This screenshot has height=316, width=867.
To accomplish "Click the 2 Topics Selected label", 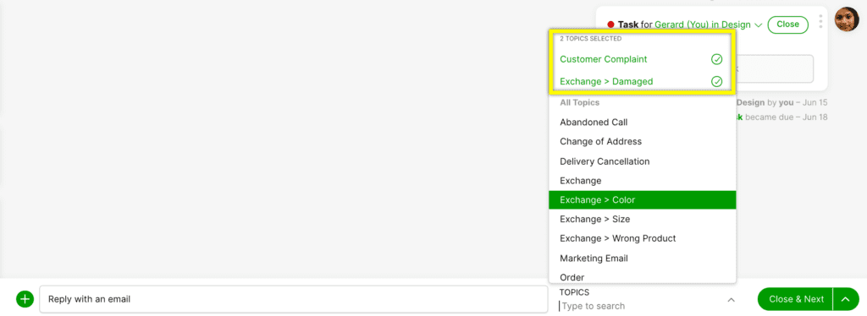I will (590, 39).
